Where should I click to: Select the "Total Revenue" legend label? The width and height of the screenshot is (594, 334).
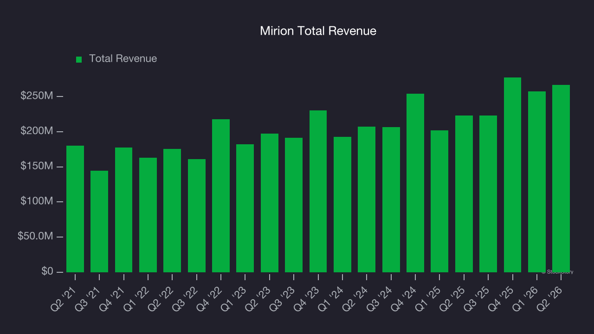[x=123, y=58]
